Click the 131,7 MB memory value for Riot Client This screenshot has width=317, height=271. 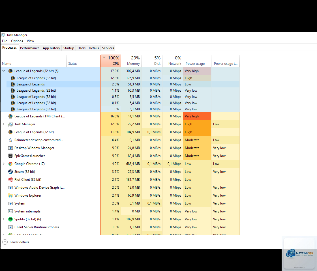[x=134, y=179]
